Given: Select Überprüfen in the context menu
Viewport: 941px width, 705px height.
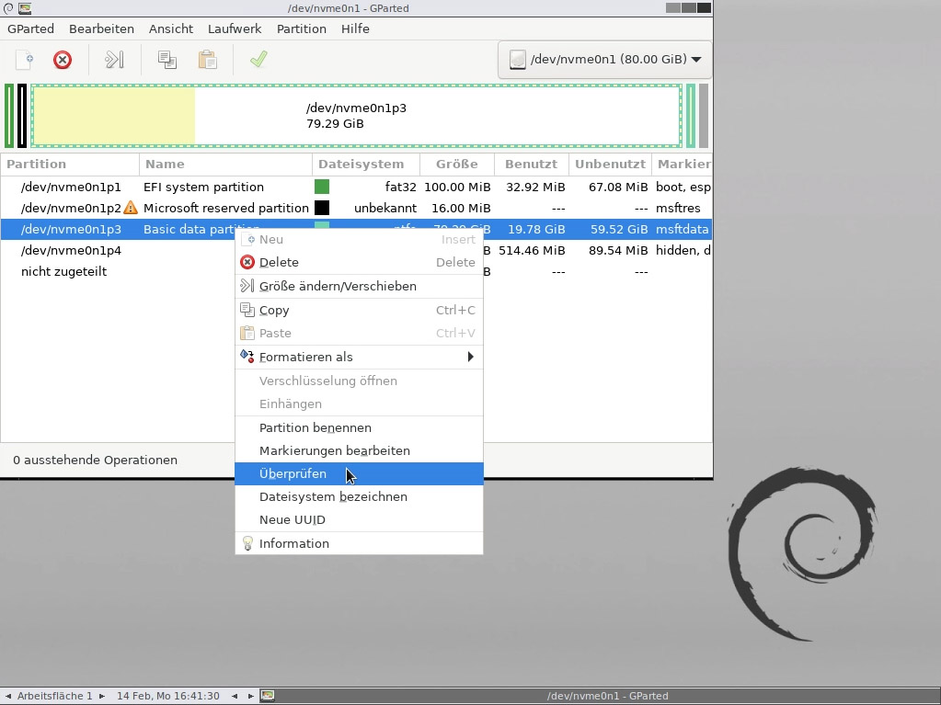Looking at the screenshot, I should tap(293, 473).
